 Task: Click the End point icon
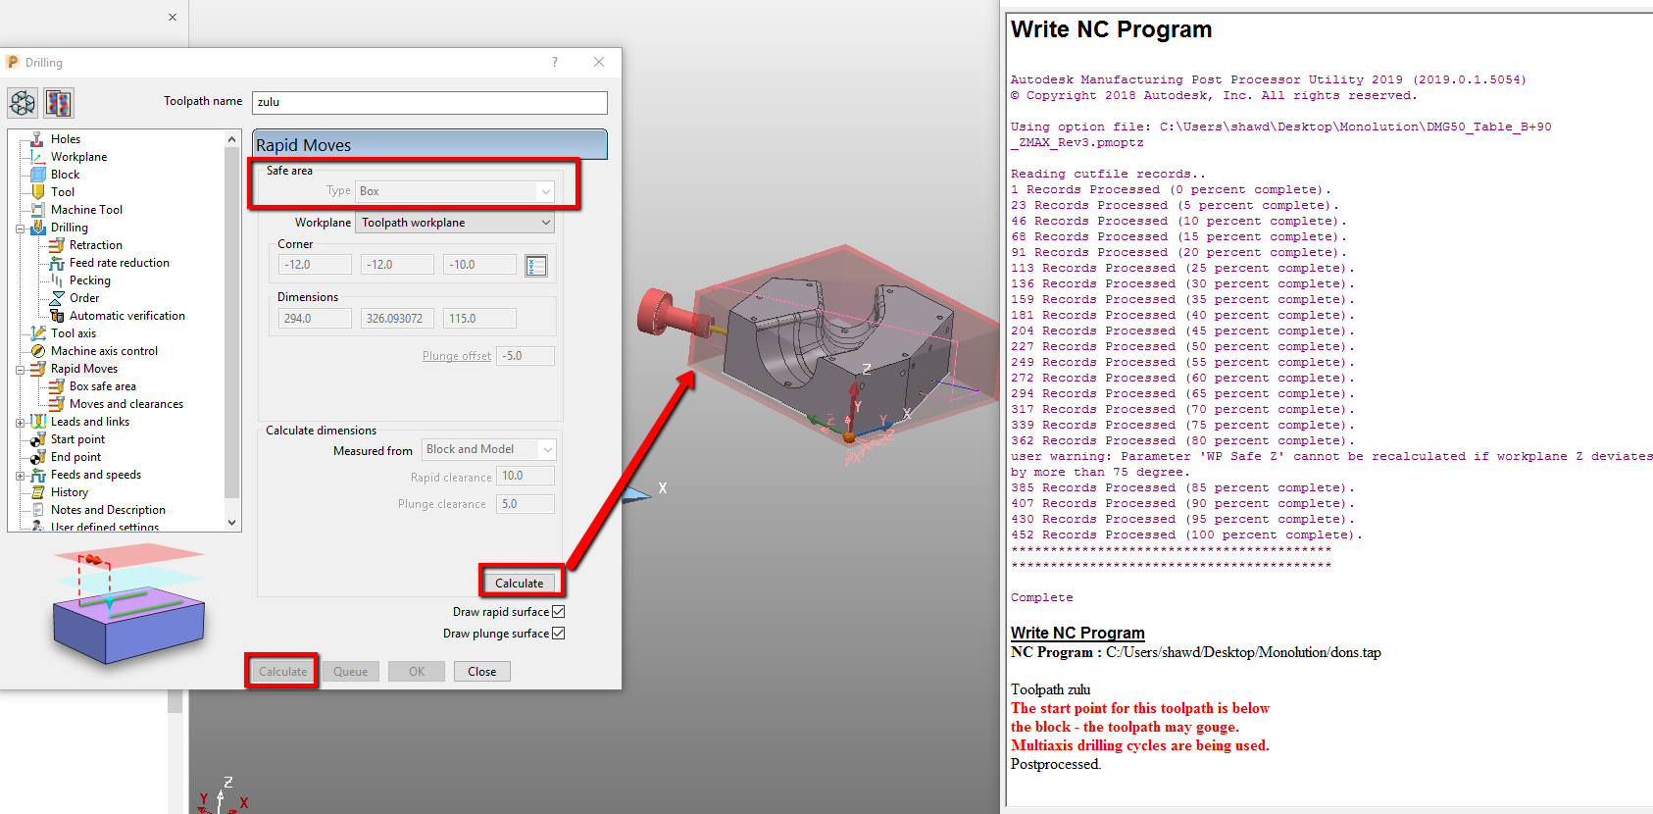tap(37, 457)
